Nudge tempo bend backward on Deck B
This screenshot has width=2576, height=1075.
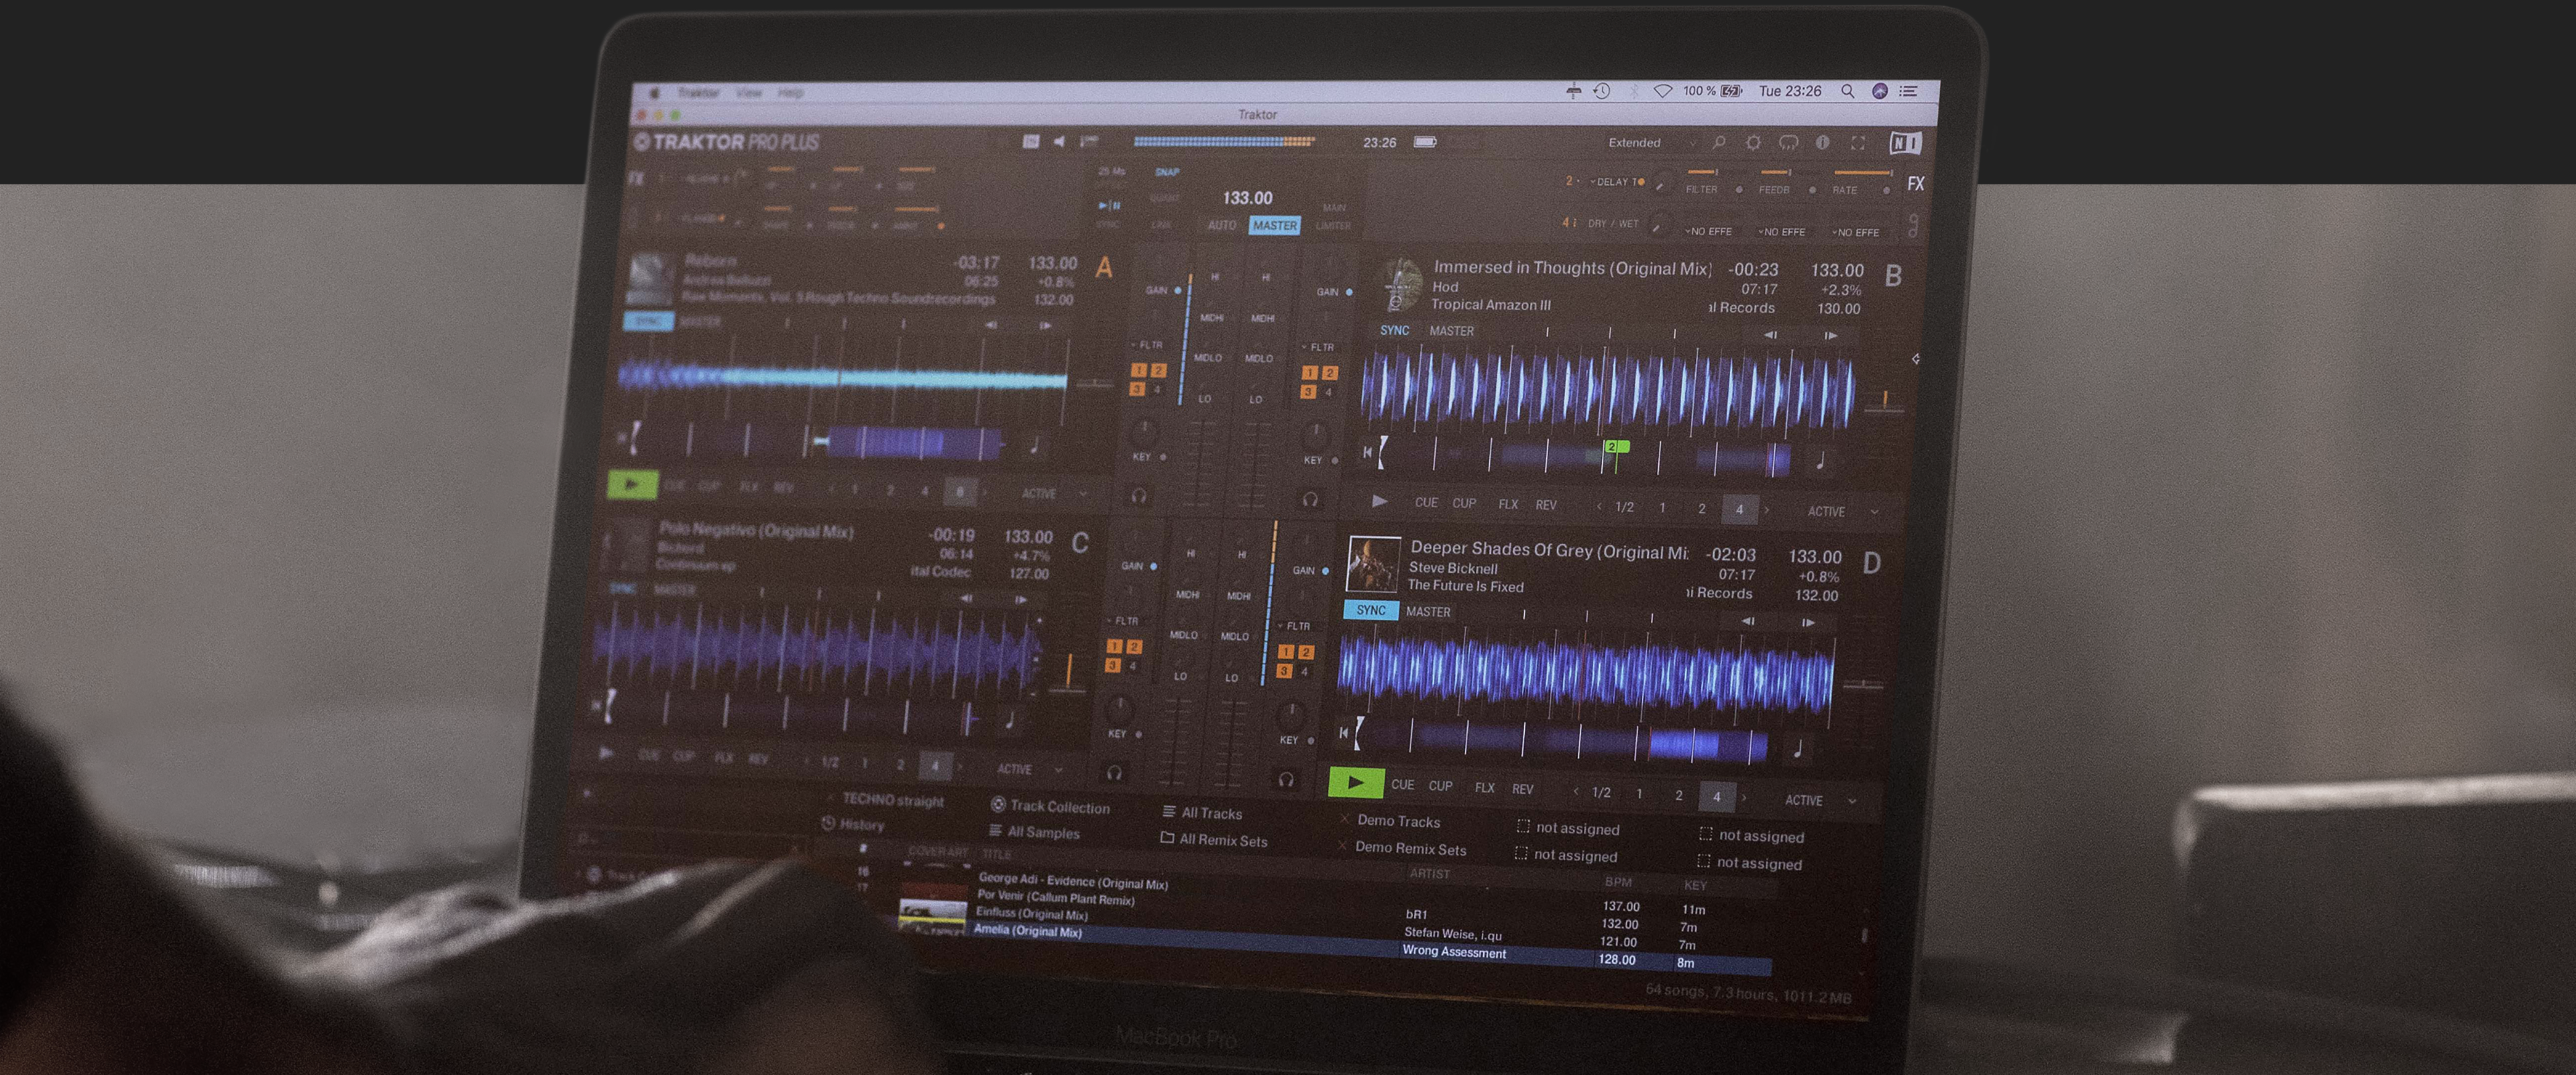coord(1770,335)
